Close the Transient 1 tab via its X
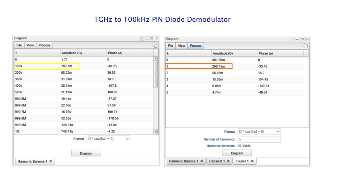Screen dimensions: 337x188 pyautogui.click(x=228, y=161)
